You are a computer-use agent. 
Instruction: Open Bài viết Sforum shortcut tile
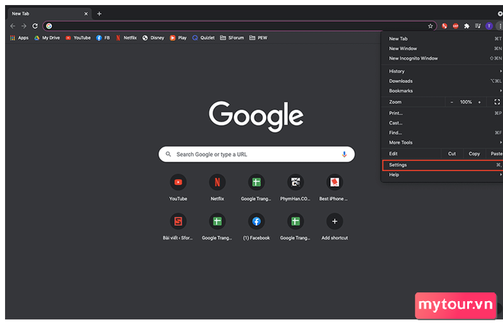178,227
